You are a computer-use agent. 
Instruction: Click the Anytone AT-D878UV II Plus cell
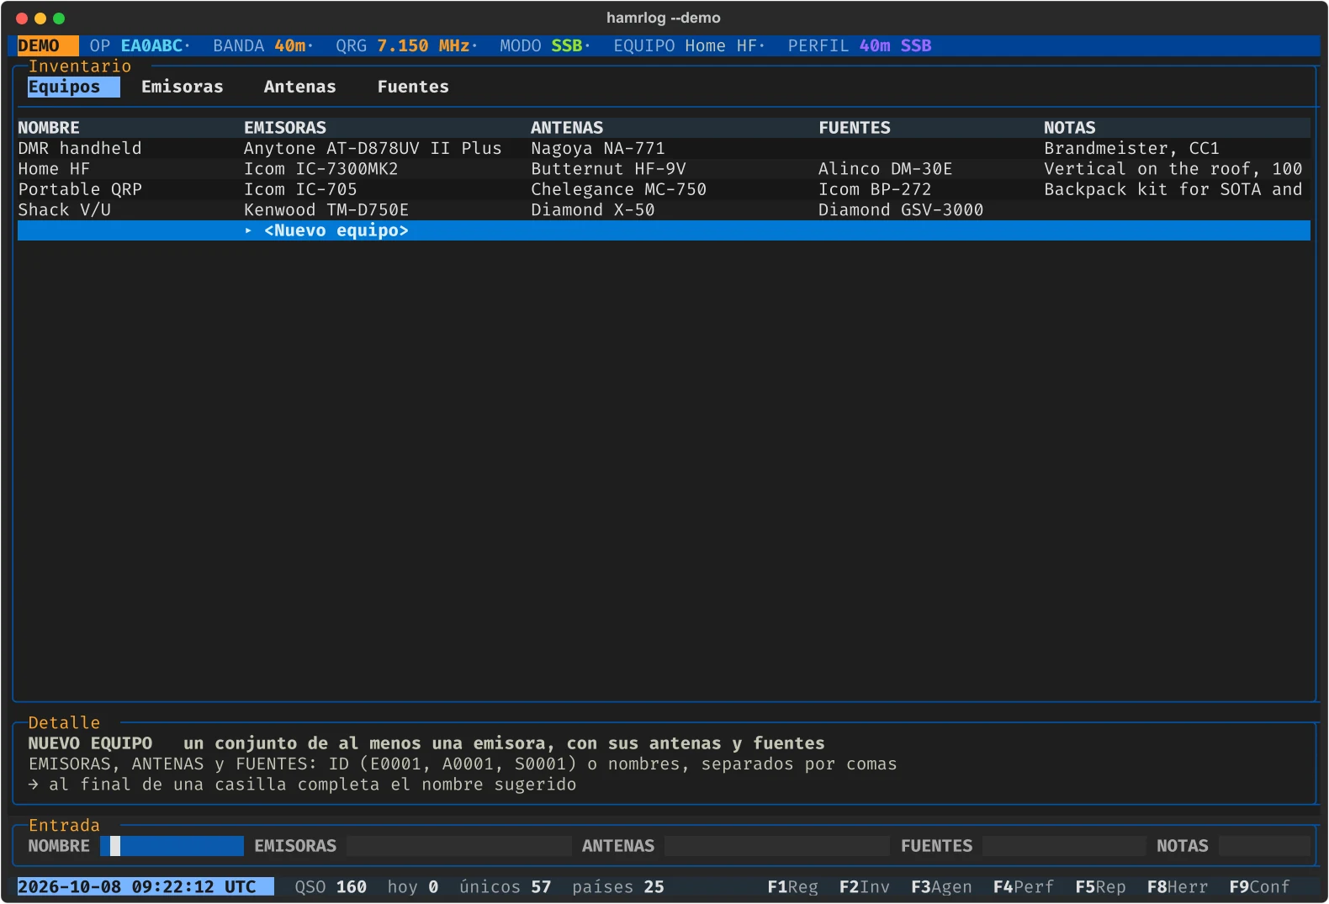tap(373, 148)
